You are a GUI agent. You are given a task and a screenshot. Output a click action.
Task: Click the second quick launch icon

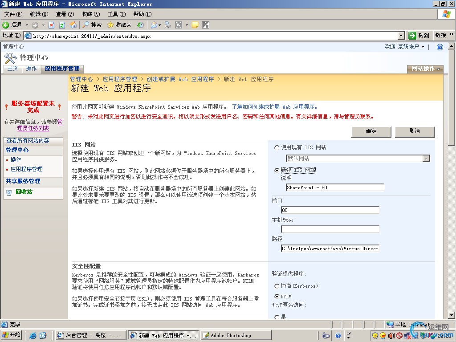tap(43, 336)
